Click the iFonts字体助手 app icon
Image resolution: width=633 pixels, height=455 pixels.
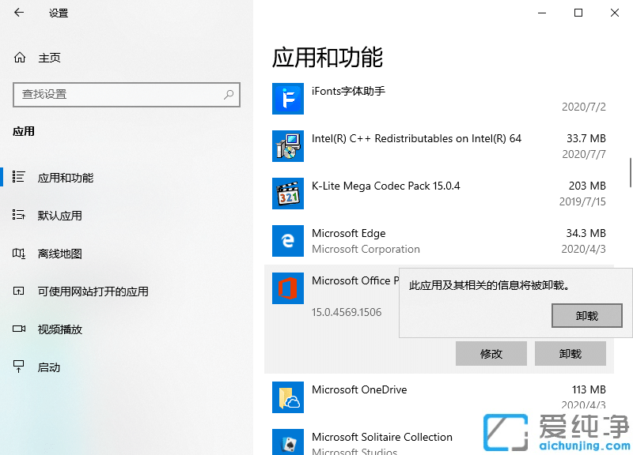coord(287,99)
